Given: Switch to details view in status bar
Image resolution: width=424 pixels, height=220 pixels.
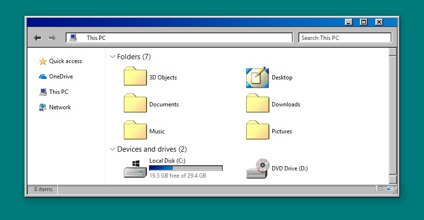Looking at the screenshot, I should click(380, 189).
